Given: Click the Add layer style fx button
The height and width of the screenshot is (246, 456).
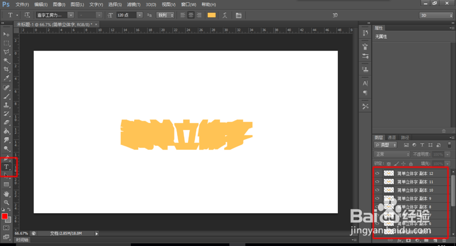Looking at the screenshot, I should coord(399,241).
